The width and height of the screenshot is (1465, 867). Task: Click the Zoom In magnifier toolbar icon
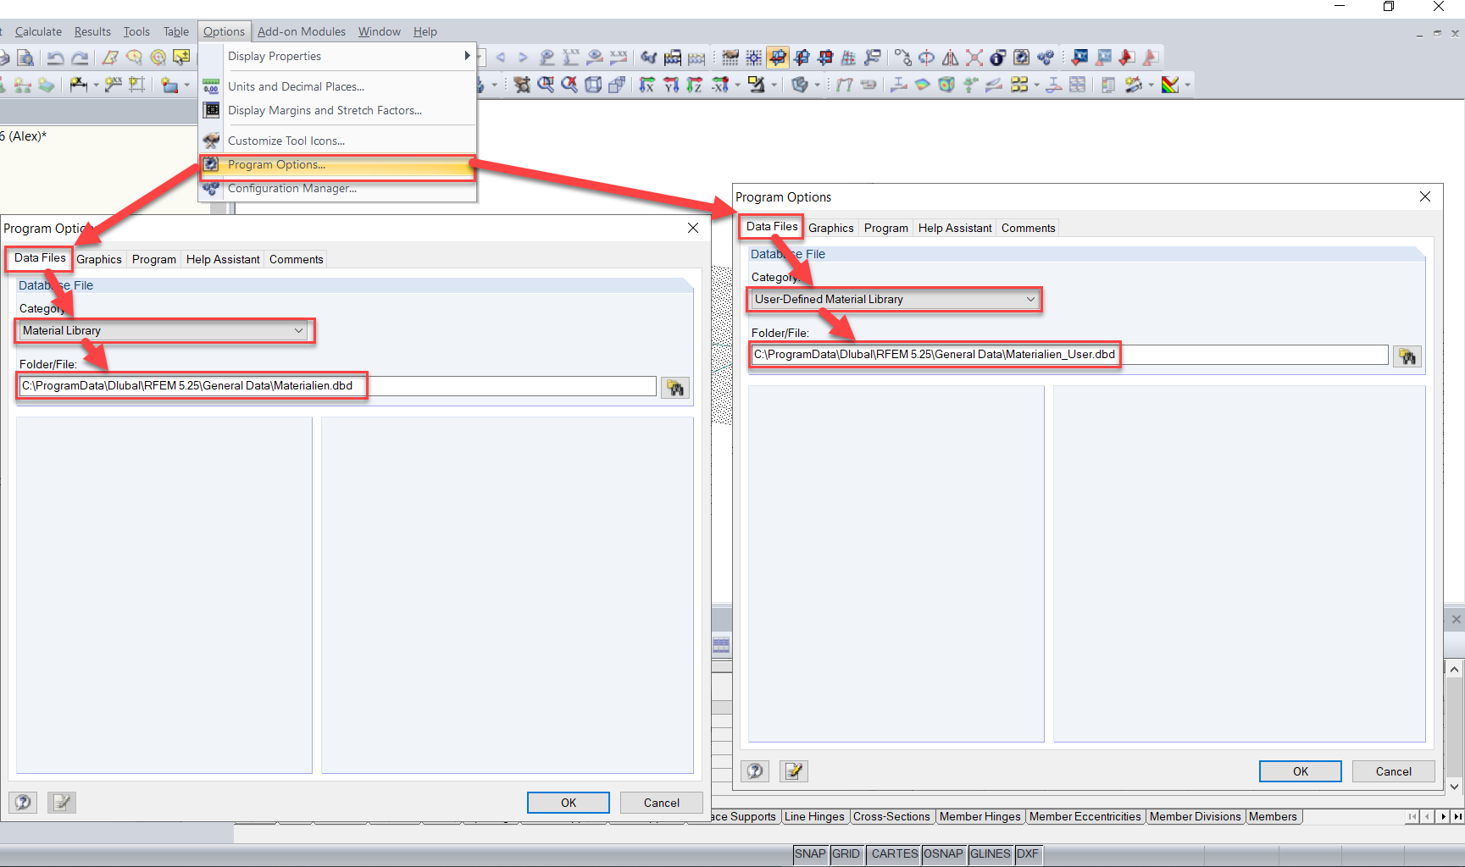[547, 85]
